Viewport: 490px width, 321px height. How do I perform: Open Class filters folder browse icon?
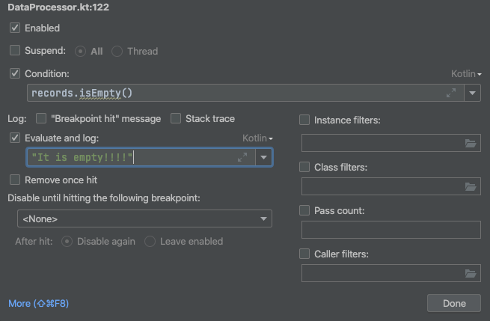point(471,186)
